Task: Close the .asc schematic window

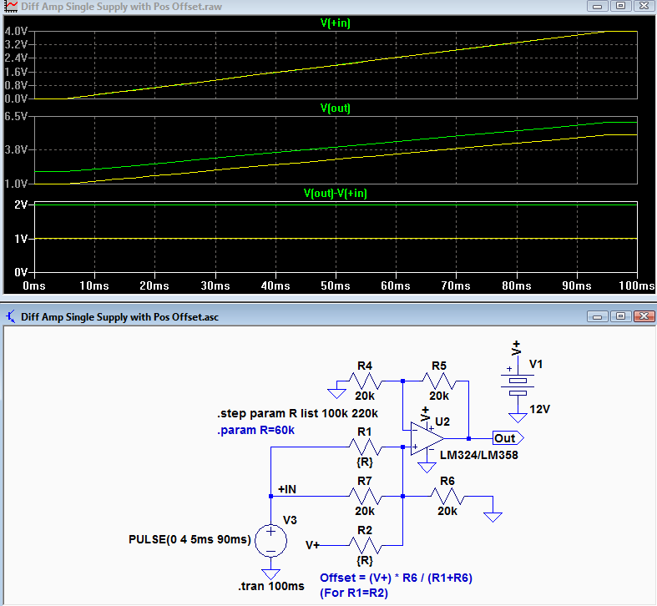Action: [644, 316]
